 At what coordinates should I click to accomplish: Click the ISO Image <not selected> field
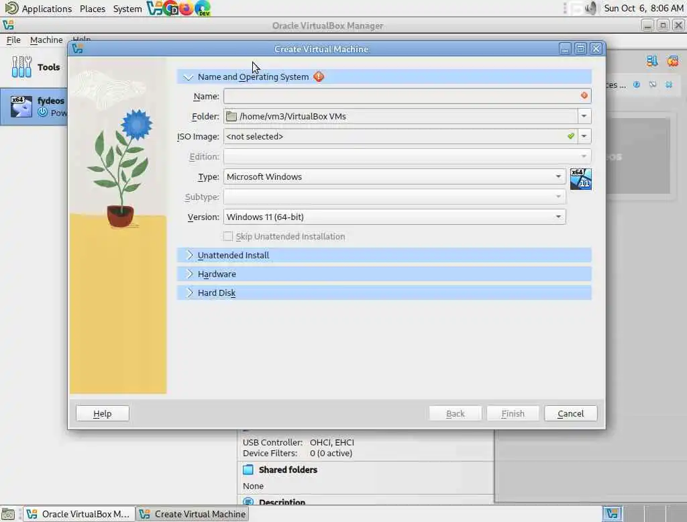pyautogui.click(x=400, y=136)
